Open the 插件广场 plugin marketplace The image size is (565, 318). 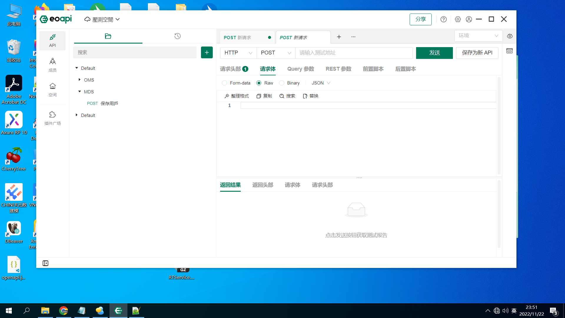tap(52, 118)
